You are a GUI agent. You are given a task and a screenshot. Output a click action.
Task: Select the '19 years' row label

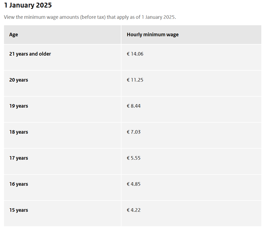click(18, 106)
